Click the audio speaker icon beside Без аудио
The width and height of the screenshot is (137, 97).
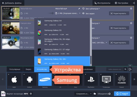click(x=83, y=13)
